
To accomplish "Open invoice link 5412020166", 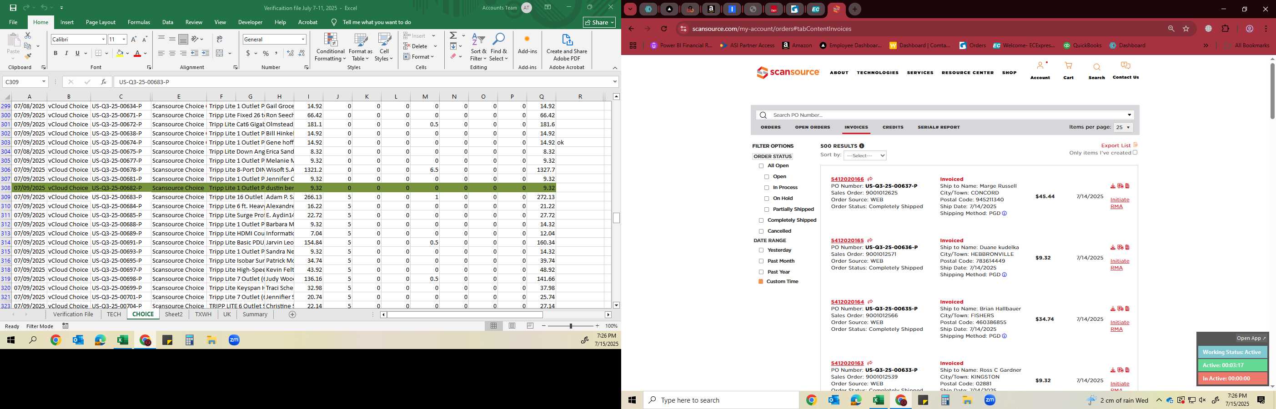I will (847, 179).
